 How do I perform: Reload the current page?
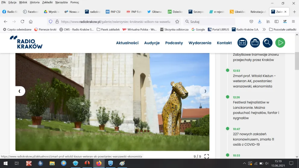point(22,21)
